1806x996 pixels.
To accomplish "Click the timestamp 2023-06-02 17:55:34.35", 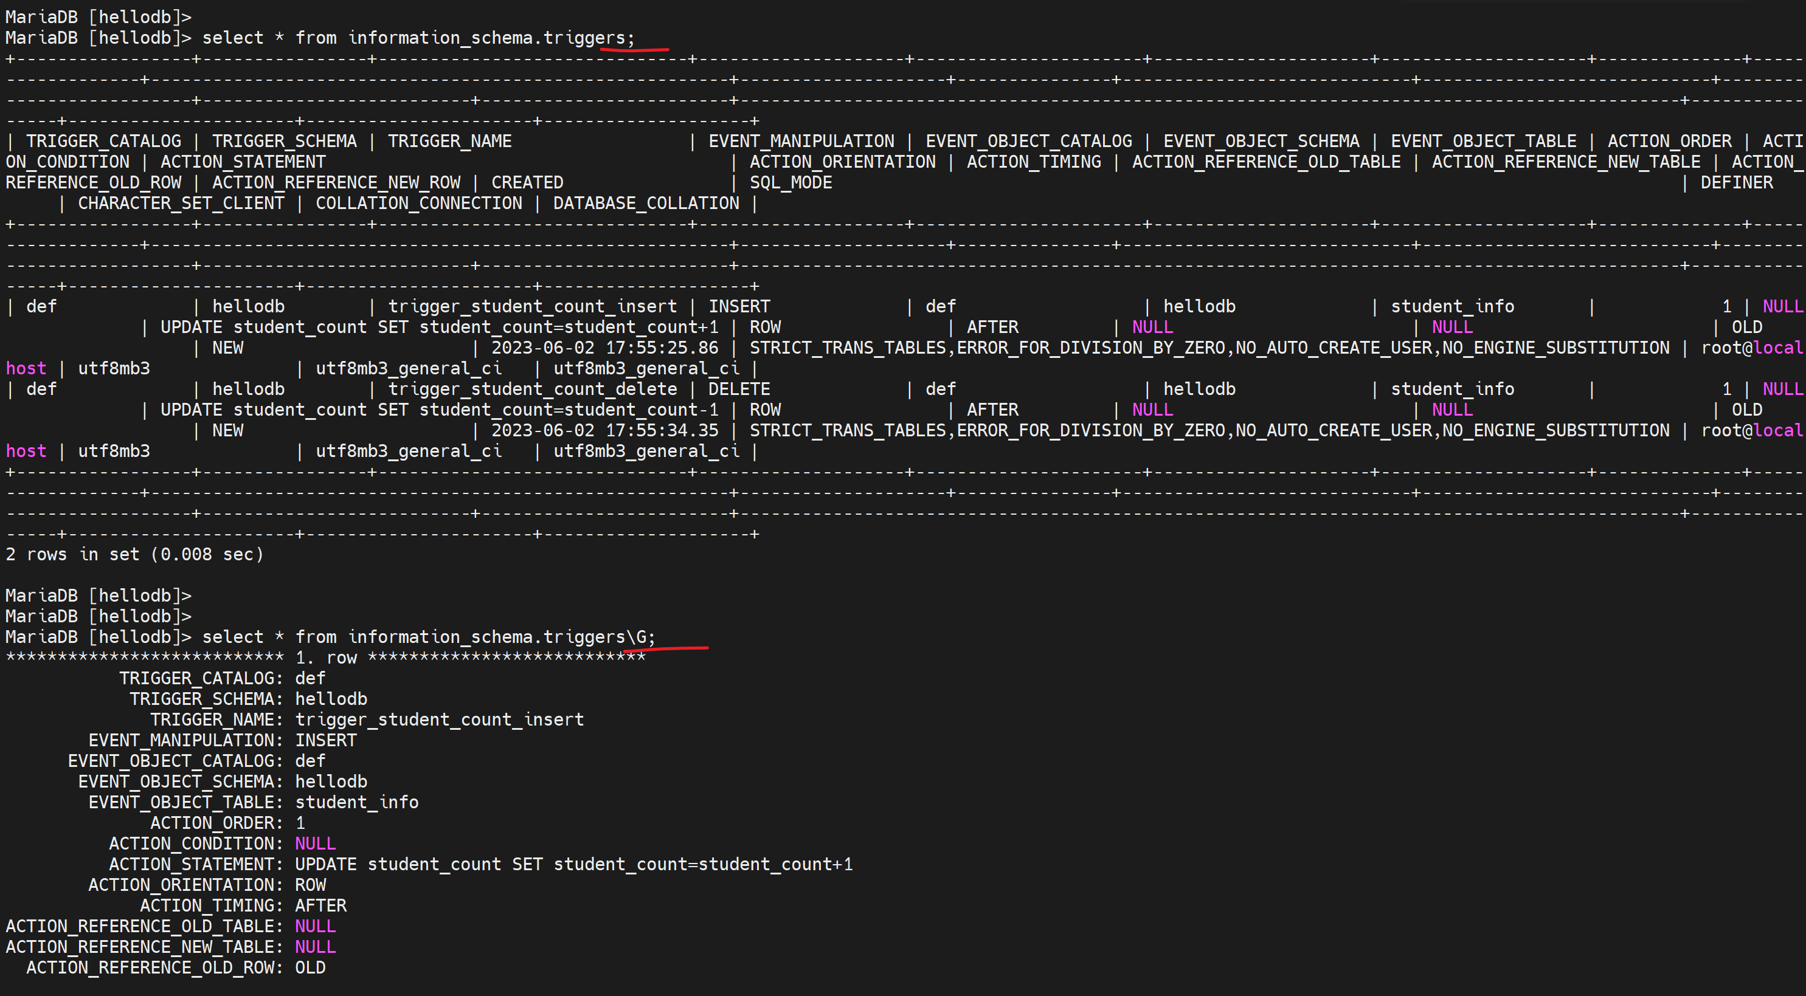I will click(x=604, y=431).
